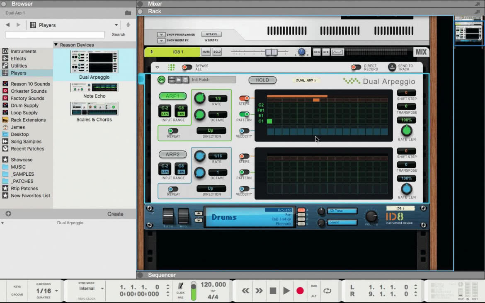Turn off the Dual Arpeggio ON button
This screenshot has height=303, width=485.
[161, 80]
